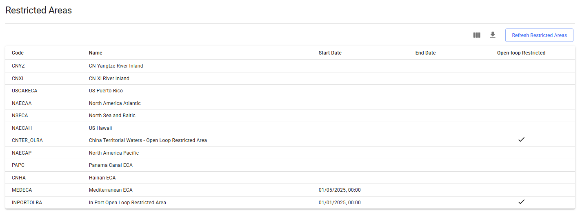
Task: Select the US Hawaii row
Action: [100, 128]
